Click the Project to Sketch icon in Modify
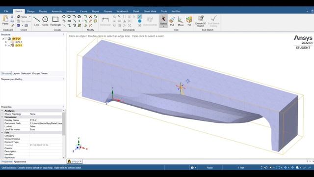Viewport: 314px width, 177px height. click(x=96, y=21)
